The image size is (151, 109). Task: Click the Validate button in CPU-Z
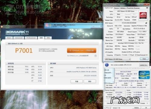[x=137, y=107]
